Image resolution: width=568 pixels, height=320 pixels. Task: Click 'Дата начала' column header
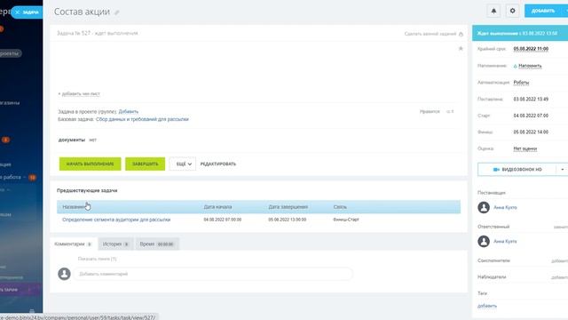(x=217, y=207)
